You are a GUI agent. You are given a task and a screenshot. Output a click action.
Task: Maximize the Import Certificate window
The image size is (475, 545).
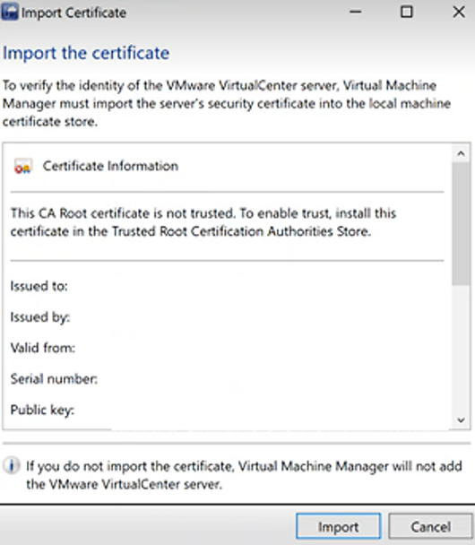click(x=407, y=13)
